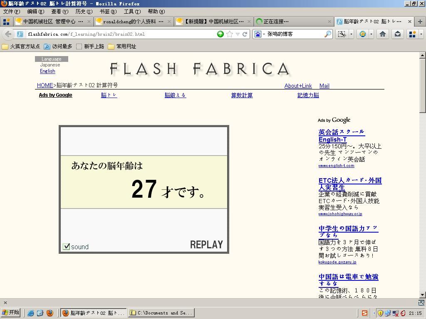Image resolution: width=426 pixels, height=319 pixels.
Task: Switch to the ronaldcheng的个人资料 tab
Action: tap(133, 22)
